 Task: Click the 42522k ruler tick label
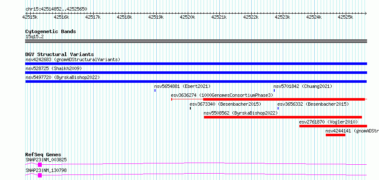[251, 17]
